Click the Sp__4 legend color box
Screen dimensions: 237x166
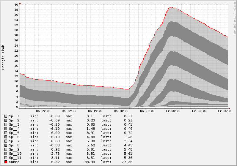[x=6, y=129]
